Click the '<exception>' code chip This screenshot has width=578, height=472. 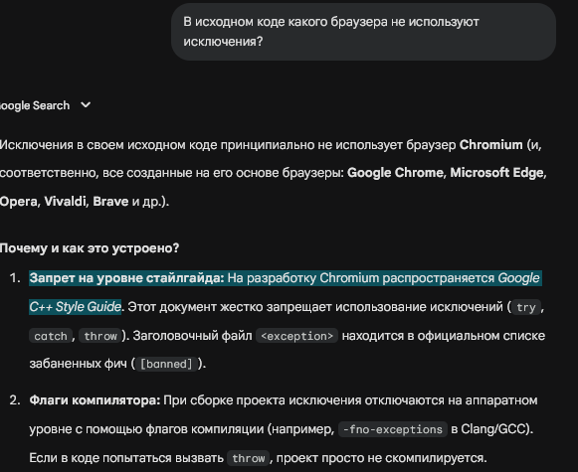(x=296, y=336)
